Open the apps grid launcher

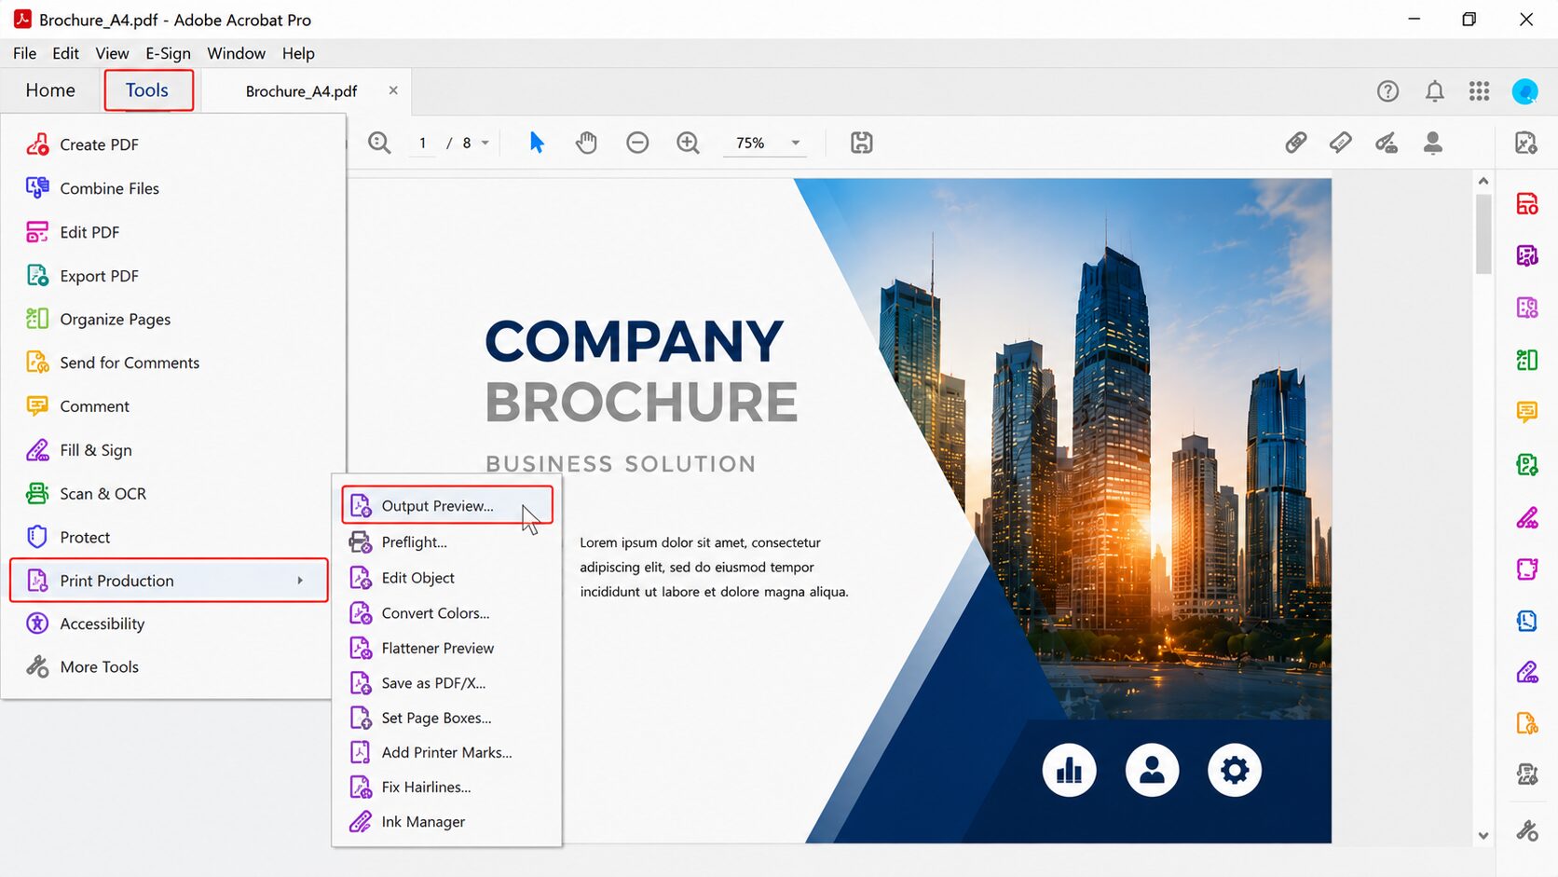point(1479,90)
